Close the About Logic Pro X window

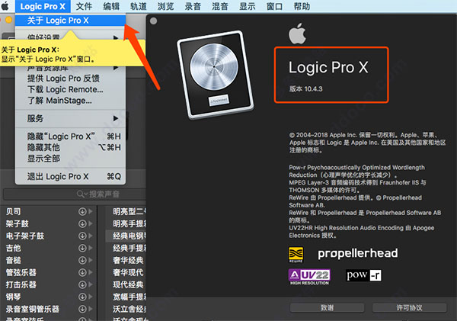point(153,21)
